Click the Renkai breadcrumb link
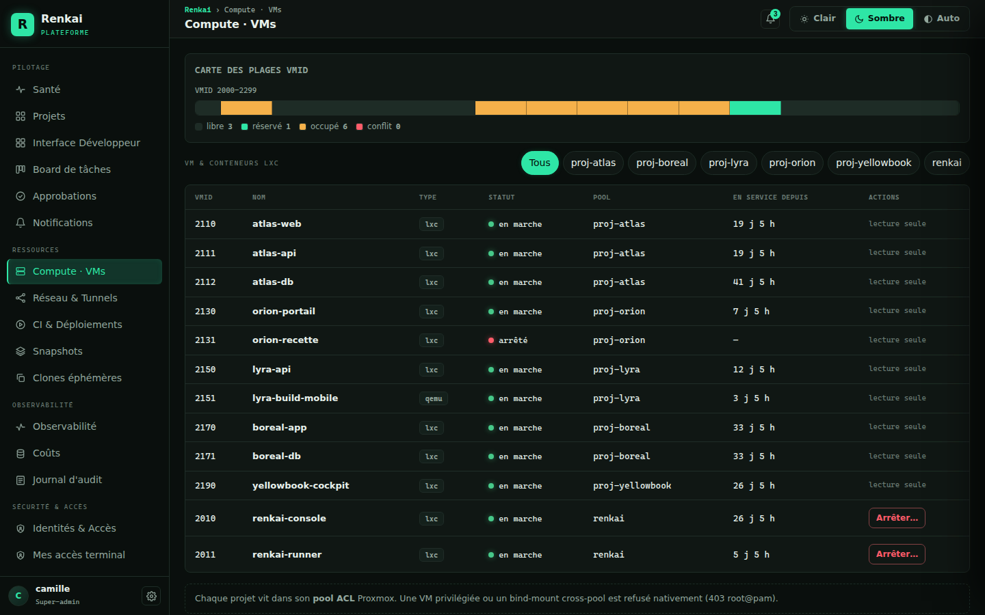This screenshot has height=615, width=985. [x=198, y=10]
